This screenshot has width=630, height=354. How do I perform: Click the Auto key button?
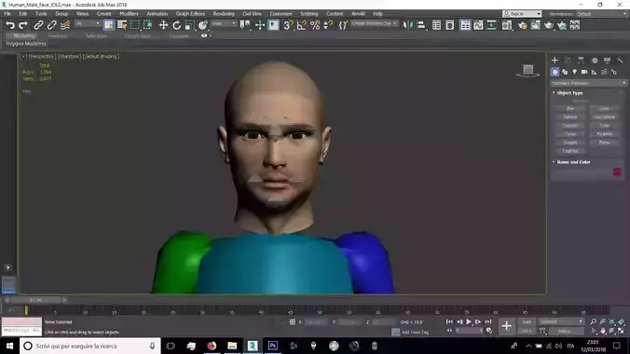point(527,321)
